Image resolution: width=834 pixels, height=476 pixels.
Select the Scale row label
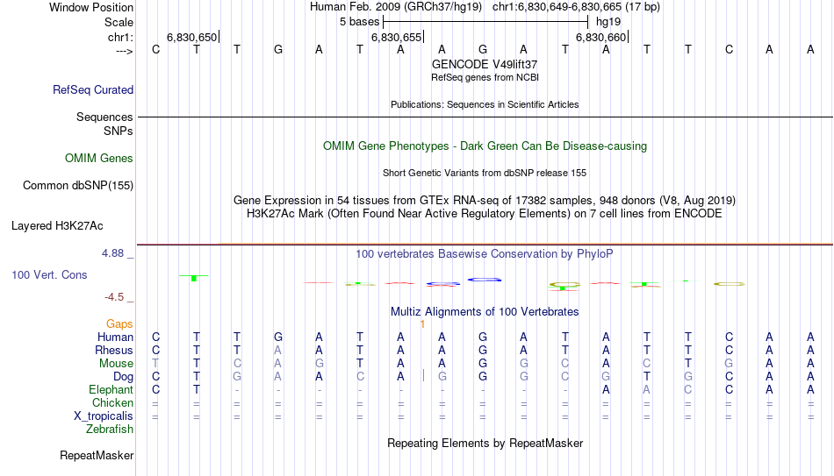point(119,22)
